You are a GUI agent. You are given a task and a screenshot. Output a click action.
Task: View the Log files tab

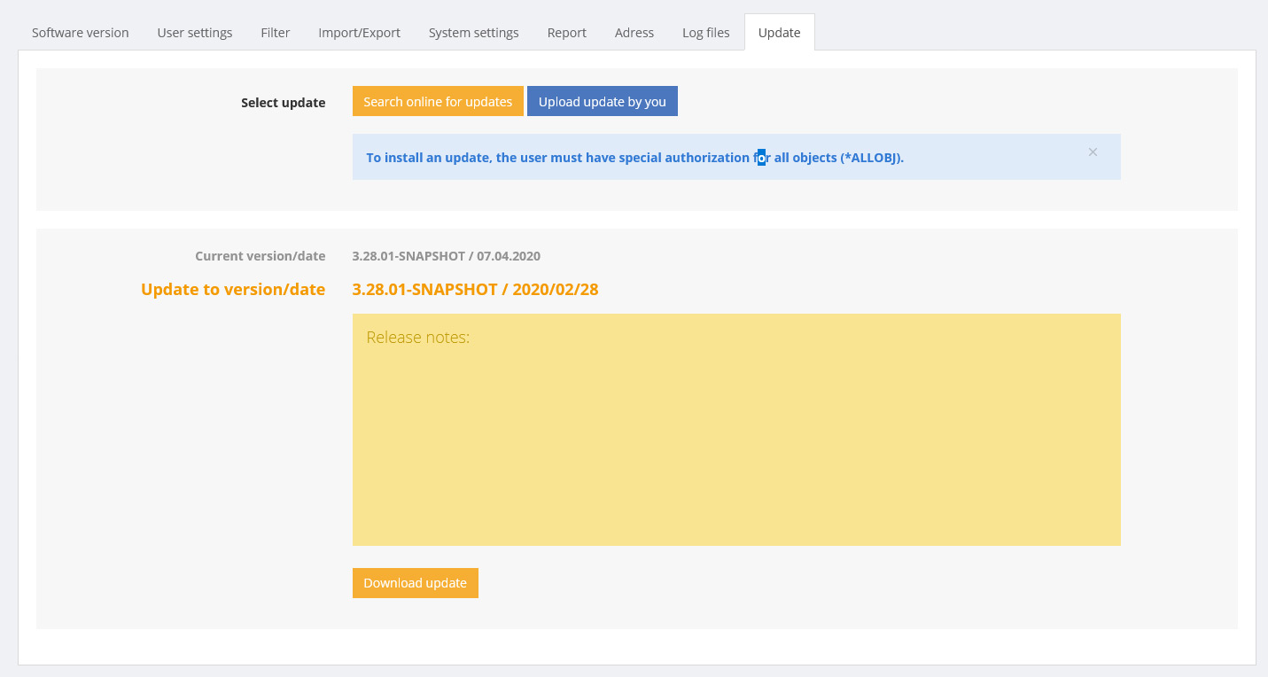[x=706, y=33]
